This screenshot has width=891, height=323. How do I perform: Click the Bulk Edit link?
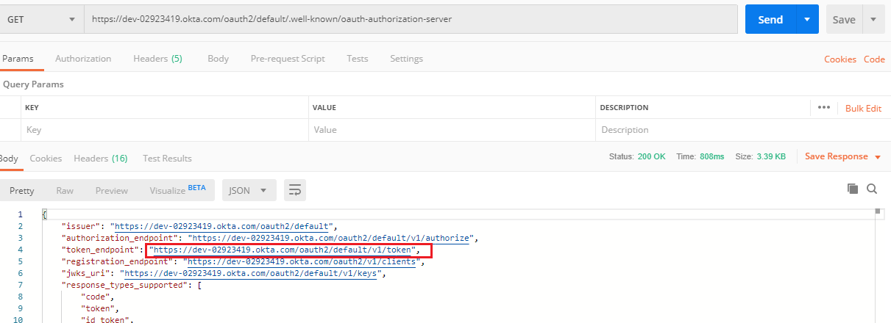(x=863, y=108)
